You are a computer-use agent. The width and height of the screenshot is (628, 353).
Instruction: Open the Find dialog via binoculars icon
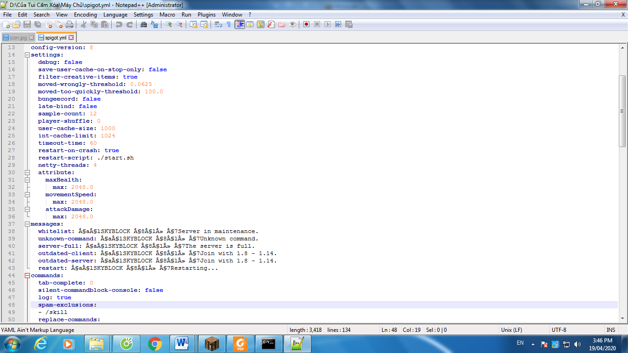pyautogui.click(x=144, y=24)
